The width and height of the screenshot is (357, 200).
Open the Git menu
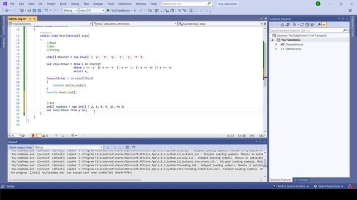coord(40,4)
